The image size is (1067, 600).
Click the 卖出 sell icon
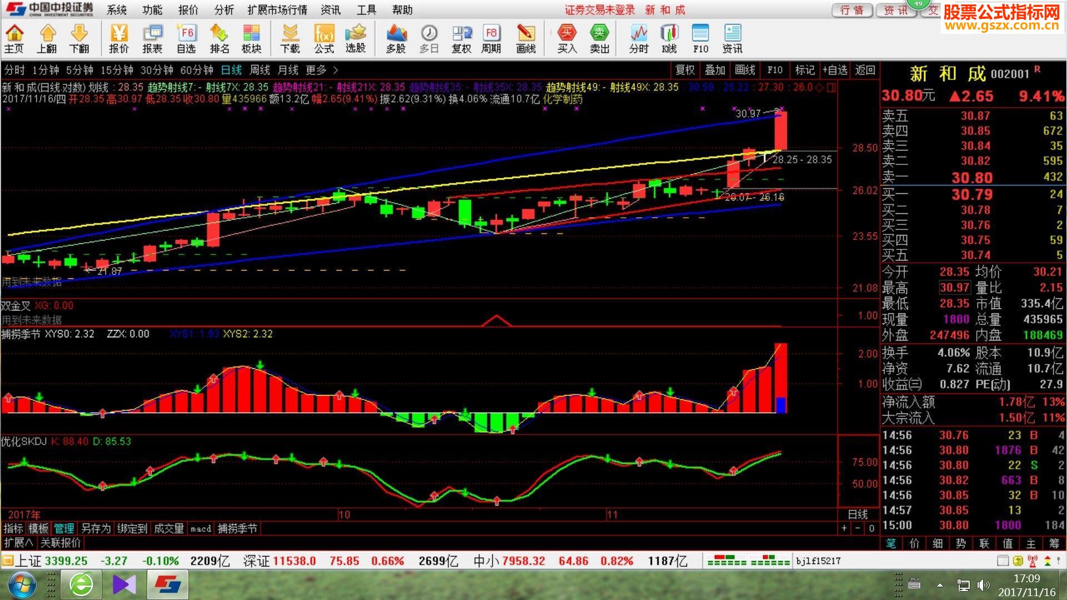coord(600,39)
